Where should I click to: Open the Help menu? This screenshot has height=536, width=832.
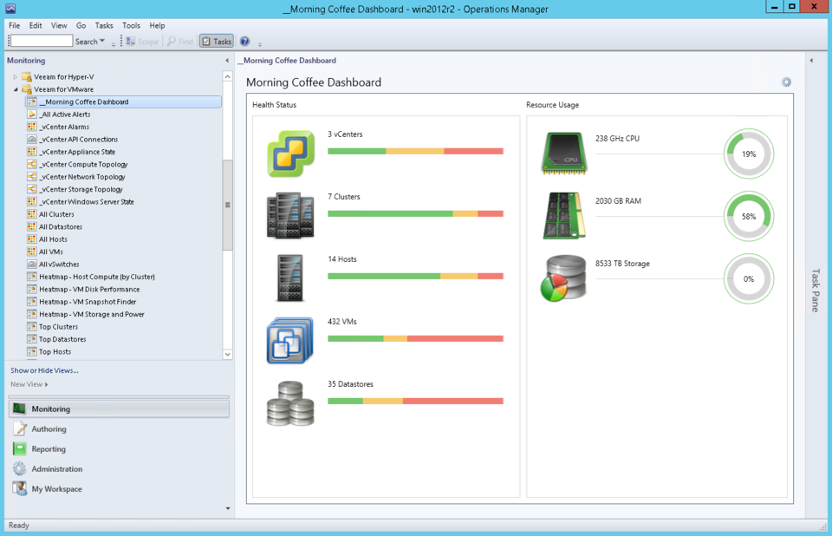point(157,25)
